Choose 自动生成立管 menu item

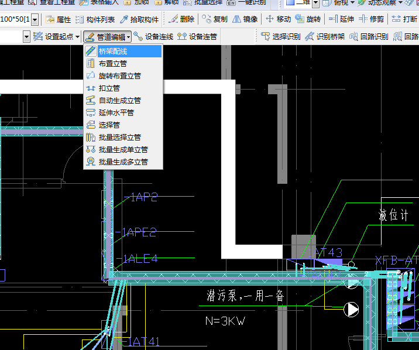click(x=123, y=101)
